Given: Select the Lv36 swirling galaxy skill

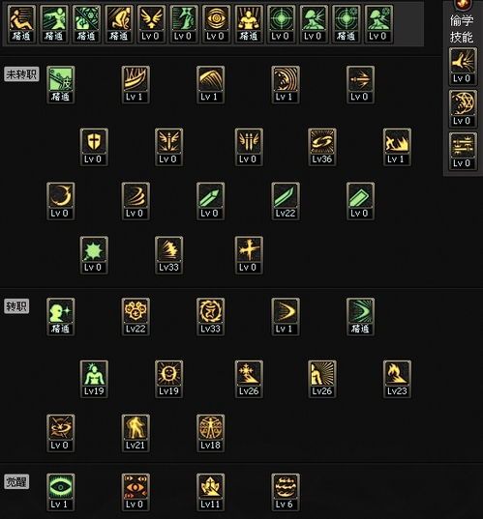Looking at the screenshot, I should click(322, 147).
